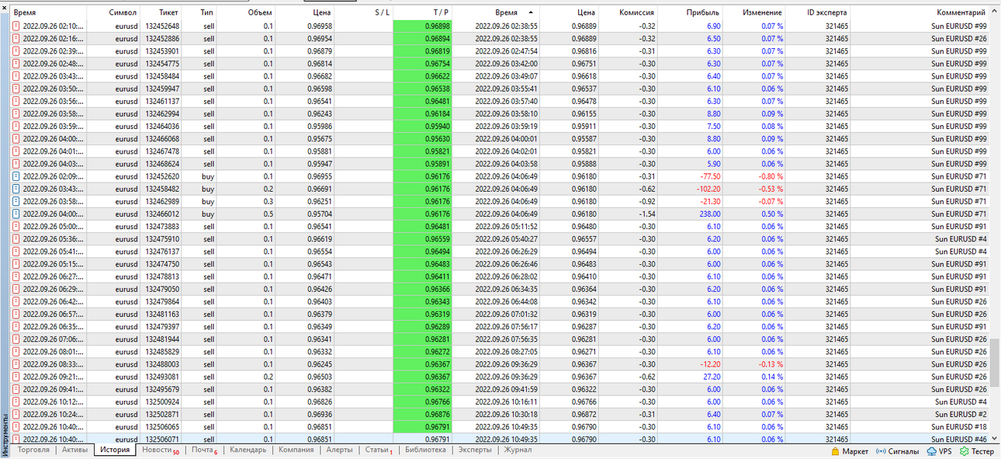Click the sell icon in row 132493081
1001x459 pixels.
click(x=16, y=377)
